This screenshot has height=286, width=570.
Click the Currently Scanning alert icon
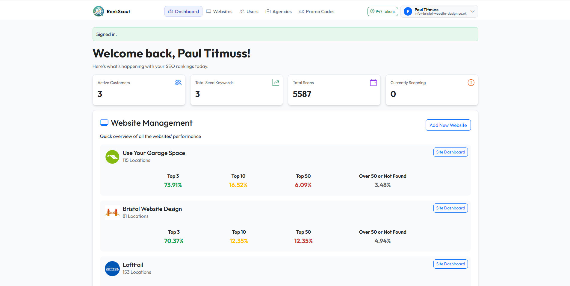471,83
